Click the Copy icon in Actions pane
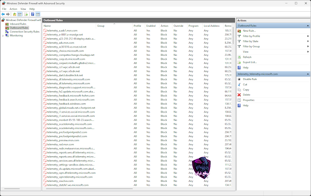The height and width of the screenshot is (196, 311). [x=239, y=89]
